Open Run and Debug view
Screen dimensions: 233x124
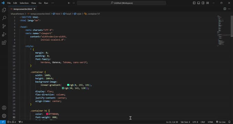pyautogui.click(x=4, y=34)
